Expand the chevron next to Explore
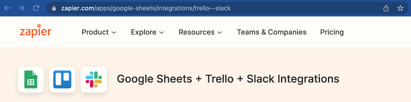This screenshot has height=102, width=411. 162,32
